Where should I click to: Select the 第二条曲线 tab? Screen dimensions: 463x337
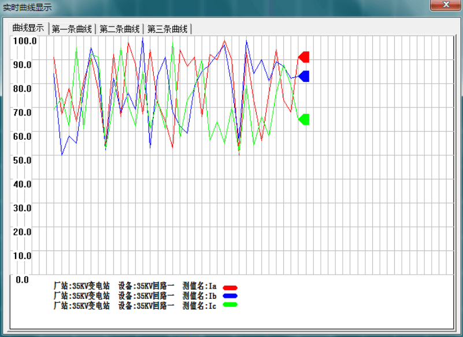(120, 29)
